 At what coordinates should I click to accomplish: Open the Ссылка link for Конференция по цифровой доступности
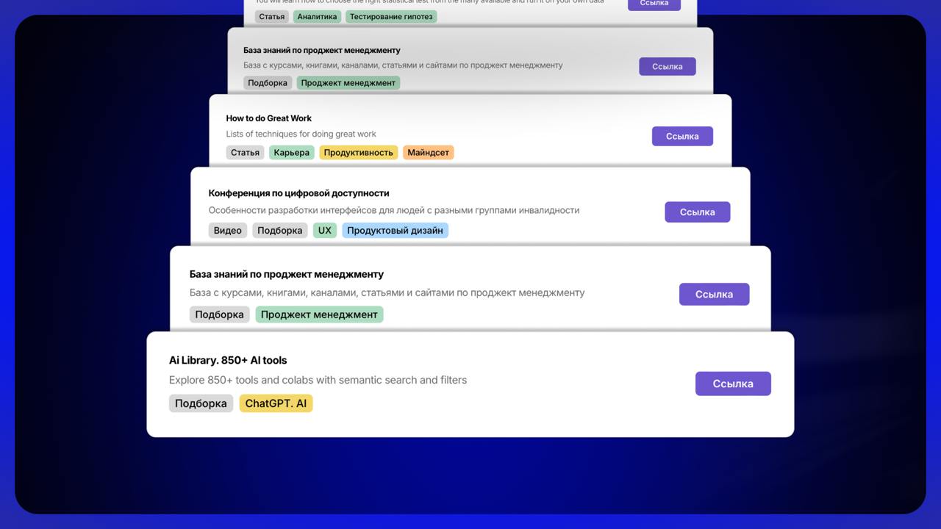point(697,212)
